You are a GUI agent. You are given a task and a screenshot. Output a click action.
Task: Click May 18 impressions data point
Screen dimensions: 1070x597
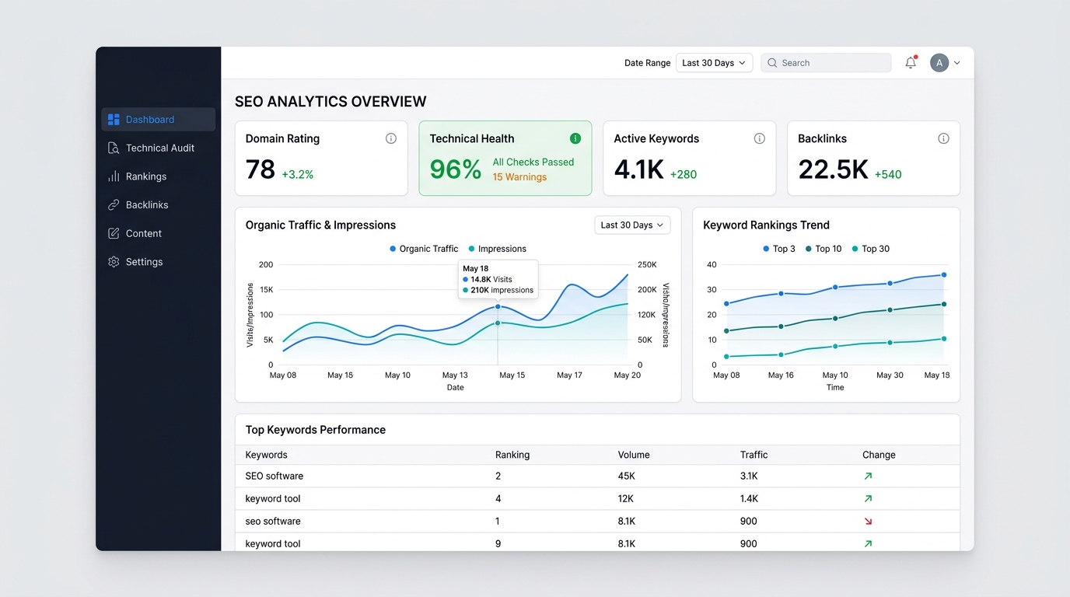[498, 323]
